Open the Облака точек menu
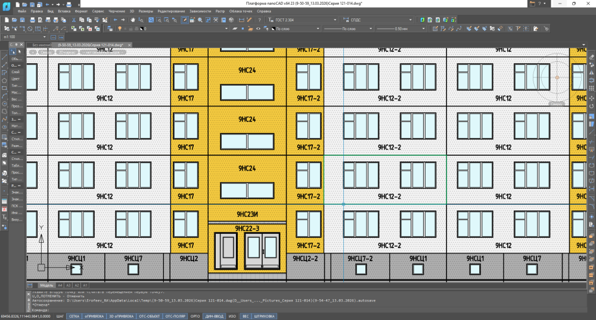Image resolution: width=596 pixels, height=320 pixels. (241, 11)
